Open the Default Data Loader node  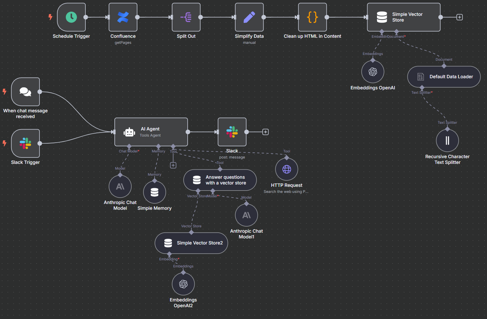point(444,77)
